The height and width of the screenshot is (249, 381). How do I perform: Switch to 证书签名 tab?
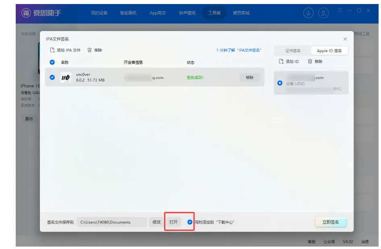pyautogui.click(x=293, y=50)
